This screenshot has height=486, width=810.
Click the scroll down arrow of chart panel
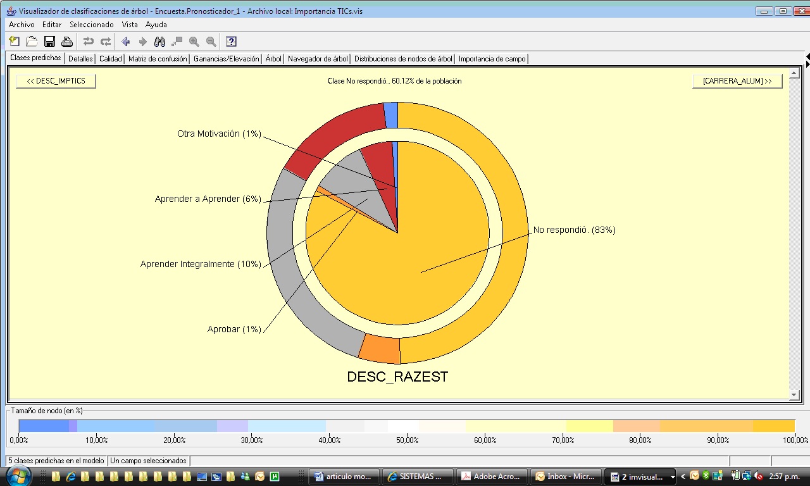794,395
